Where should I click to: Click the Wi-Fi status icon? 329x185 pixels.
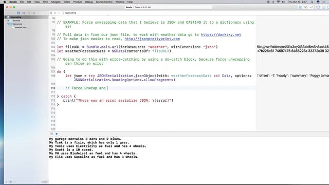coord(278,2)
